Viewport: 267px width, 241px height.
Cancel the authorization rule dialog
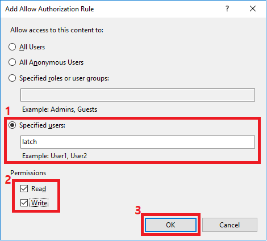(230, 225)
